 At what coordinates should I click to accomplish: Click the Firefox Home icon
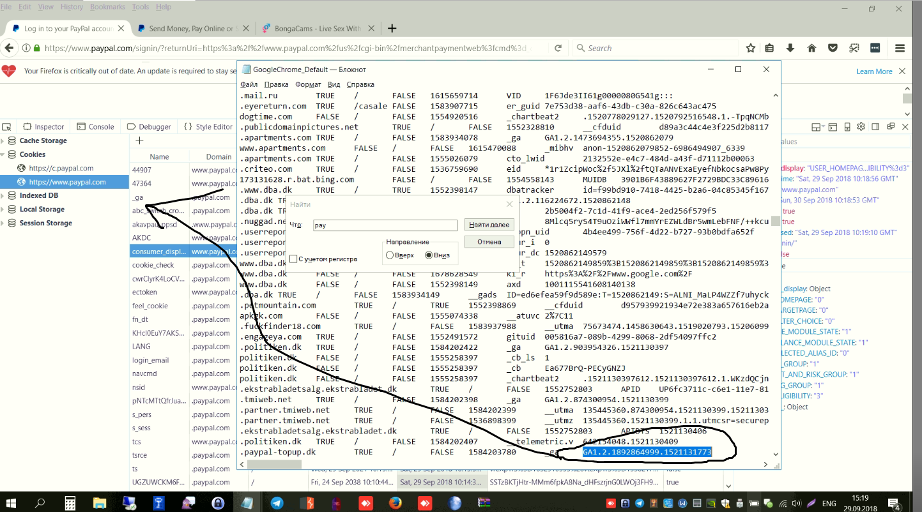click(x=811, y=48)
